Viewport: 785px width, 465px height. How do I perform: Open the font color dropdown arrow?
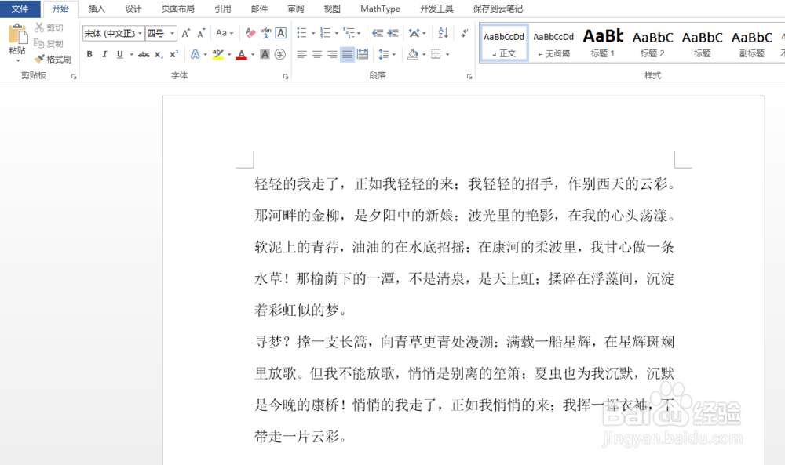pyautogui.click(x=253, y=54)
